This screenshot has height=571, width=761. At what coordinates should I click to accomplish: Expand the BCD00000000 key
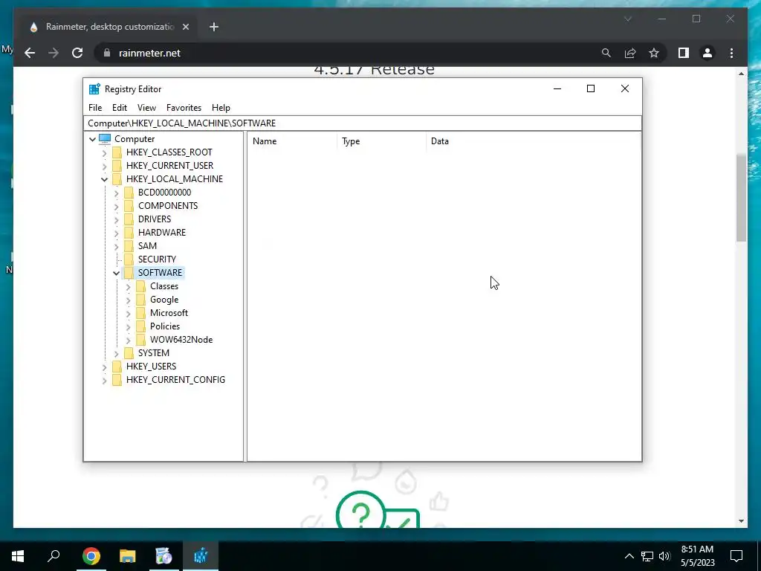click(x=116, y=193)
